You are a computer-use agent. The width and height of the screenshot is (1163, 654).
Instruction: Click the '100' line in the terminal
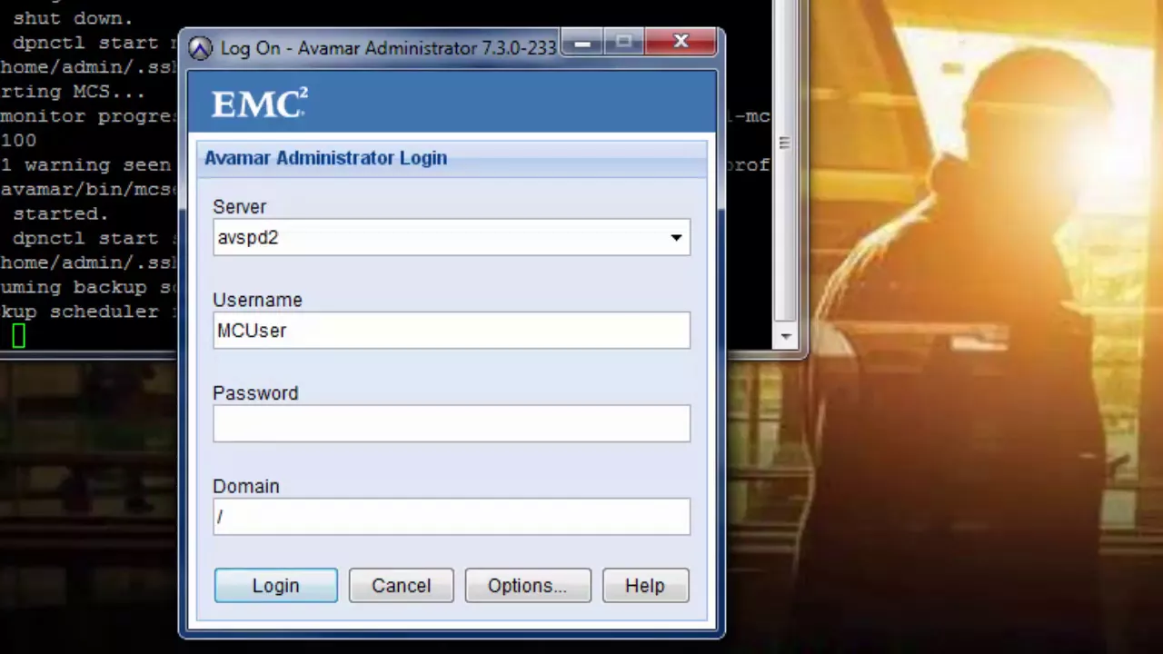(x=18, y=141)
